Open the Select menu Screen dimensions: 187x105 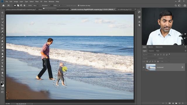pyautogui.click(x=32, y=1)
